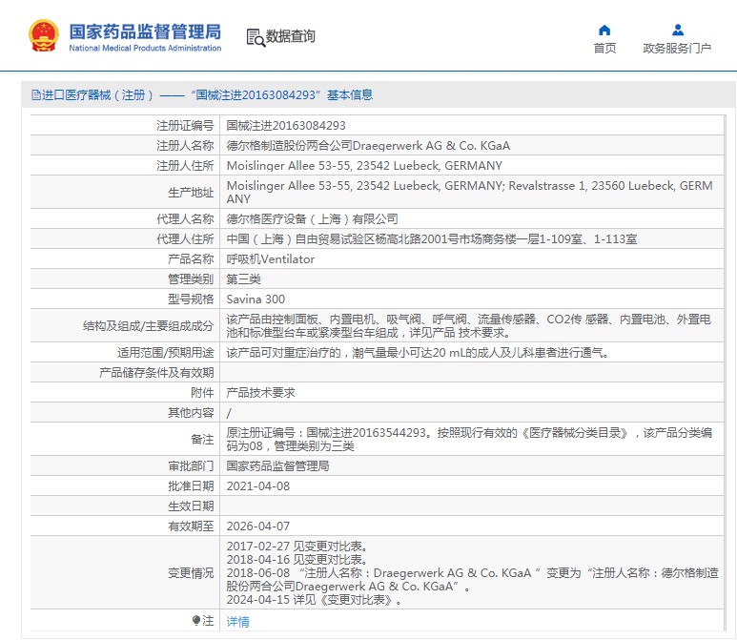This screenshot has height=640, width=737.
Task: Click the 附件 label
Action: [x=202, y=393]
